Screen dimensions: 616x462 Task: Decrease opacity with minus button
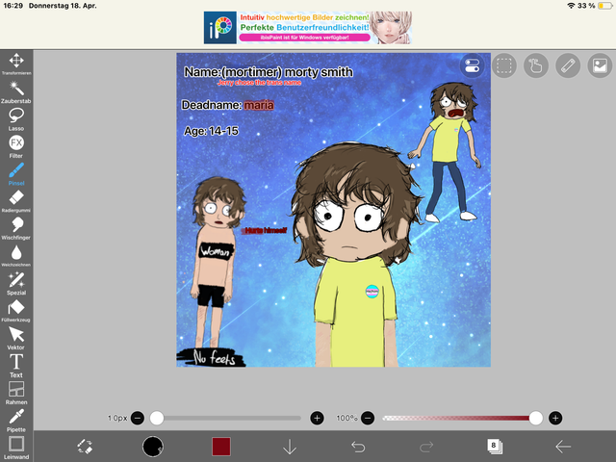[368, 418]
